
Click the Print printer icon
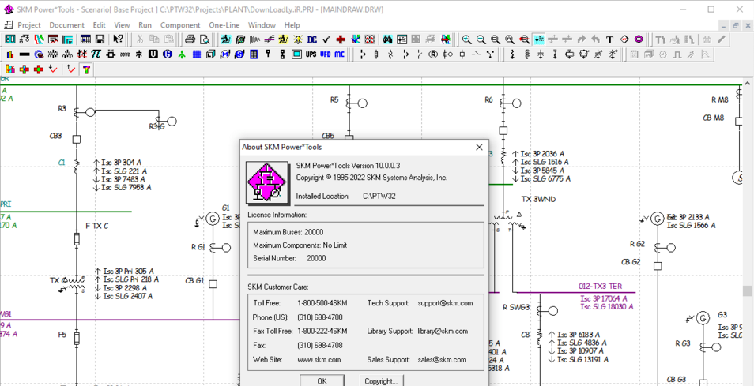point(190,39)
